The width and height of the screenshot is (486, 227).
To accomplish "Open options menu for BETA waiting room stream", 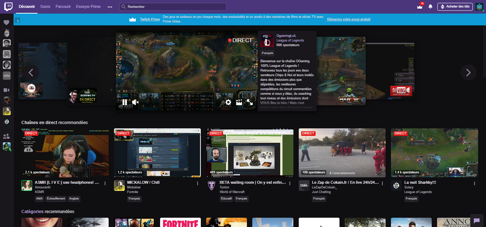I will coord(290,183).
